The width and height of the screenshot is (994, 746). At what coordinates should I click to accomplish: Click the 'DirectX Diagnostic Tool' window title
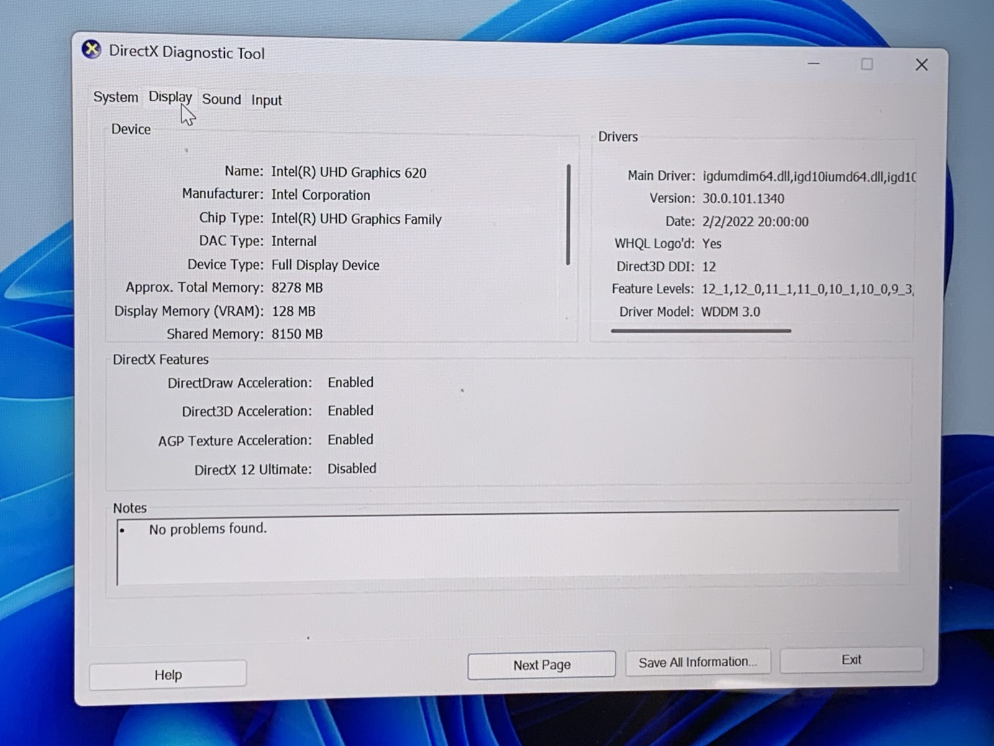[x=187, y=52]
